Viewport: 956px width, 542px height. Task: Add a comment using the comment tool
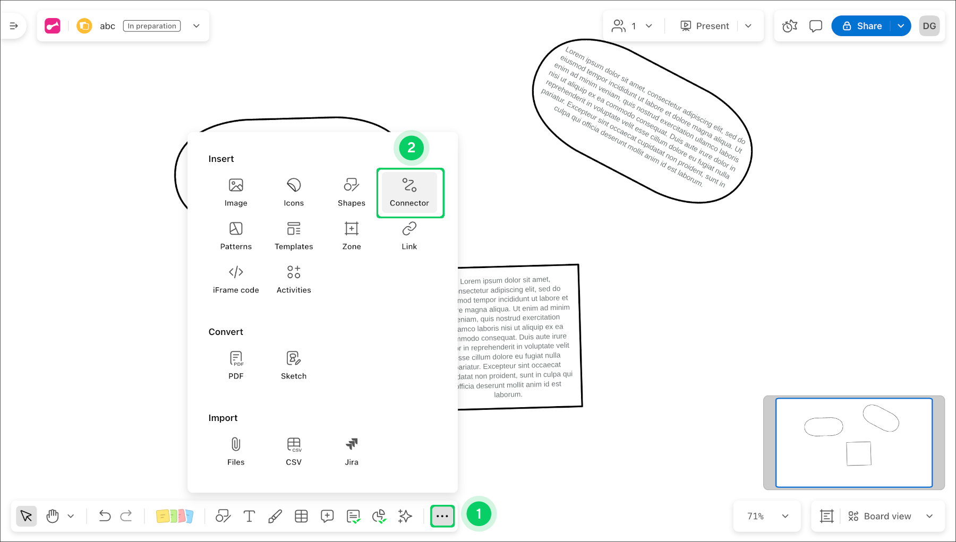327,515
